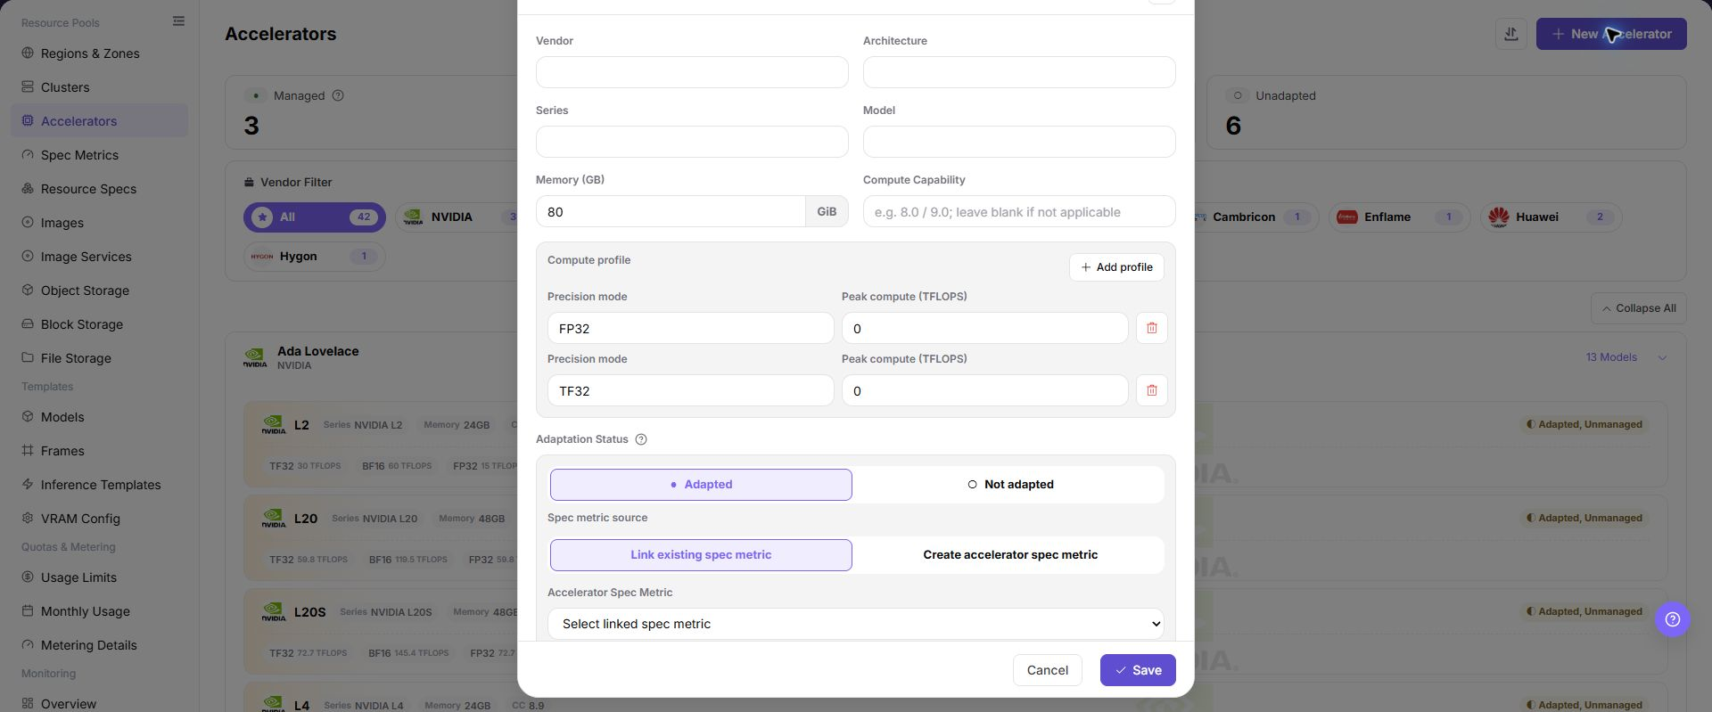1712x712 pixels.
Task: Click the floating help button
Action: [x=1673, y=619]
